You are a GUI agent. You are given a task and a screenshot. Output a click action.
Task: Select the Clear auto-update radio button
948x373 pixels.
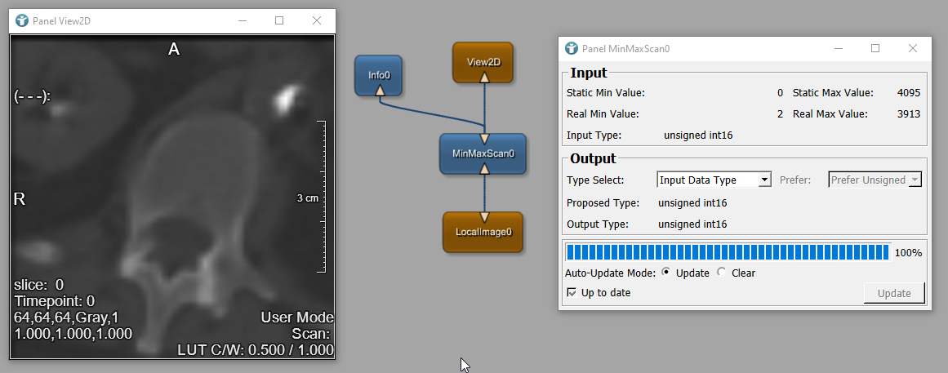click(721, 273)
